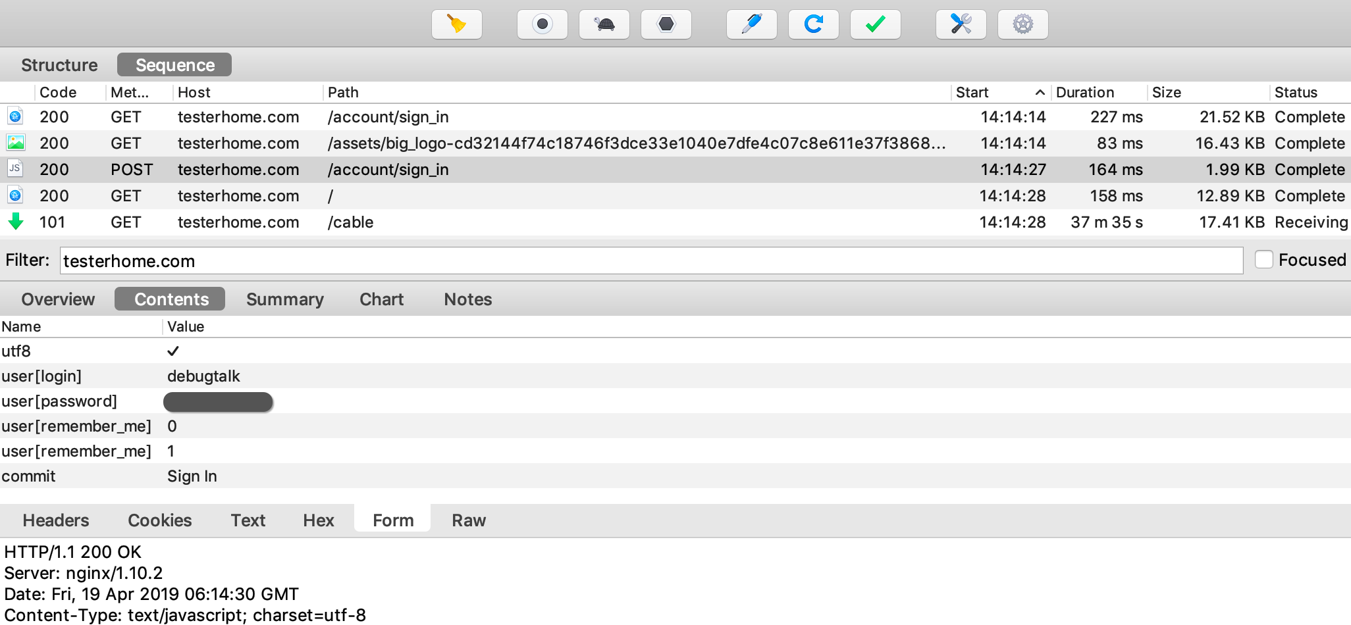The height and width of the screenshot is (625, 1351).
Task: Toggle breakpoints hexagon icon
Action: pos(666,24)
